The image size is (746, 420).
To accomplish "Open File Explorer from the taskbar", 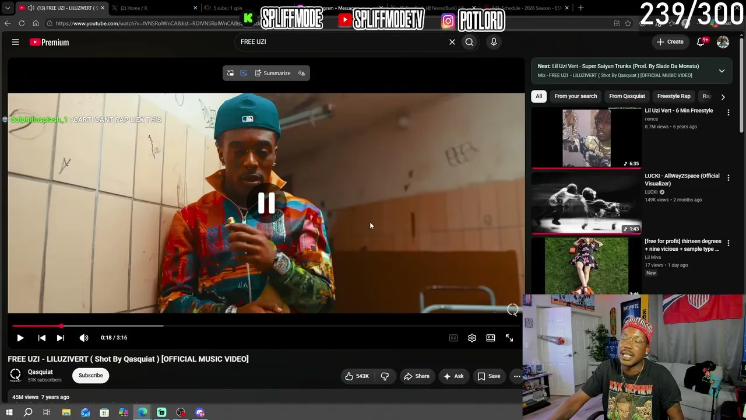I will click(x=66, y=413).
